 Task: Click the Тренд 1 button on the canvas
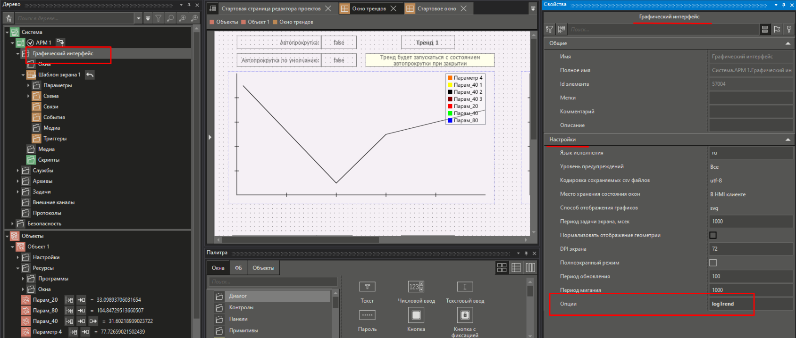click(x=427, y=42)
